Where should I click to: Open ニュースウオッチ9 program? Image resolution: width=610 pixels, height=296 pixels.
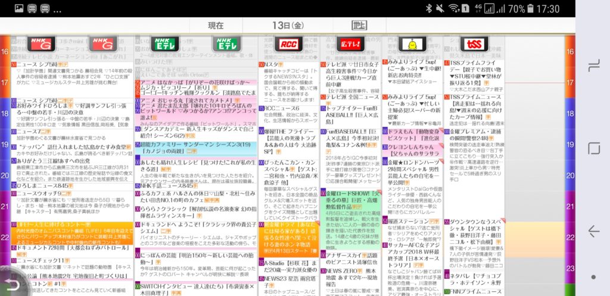[72, 206]
